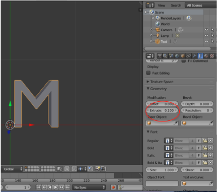Open the outliner View menu
The width and height of the screenshot is (217, 192).
coord(161,6)
